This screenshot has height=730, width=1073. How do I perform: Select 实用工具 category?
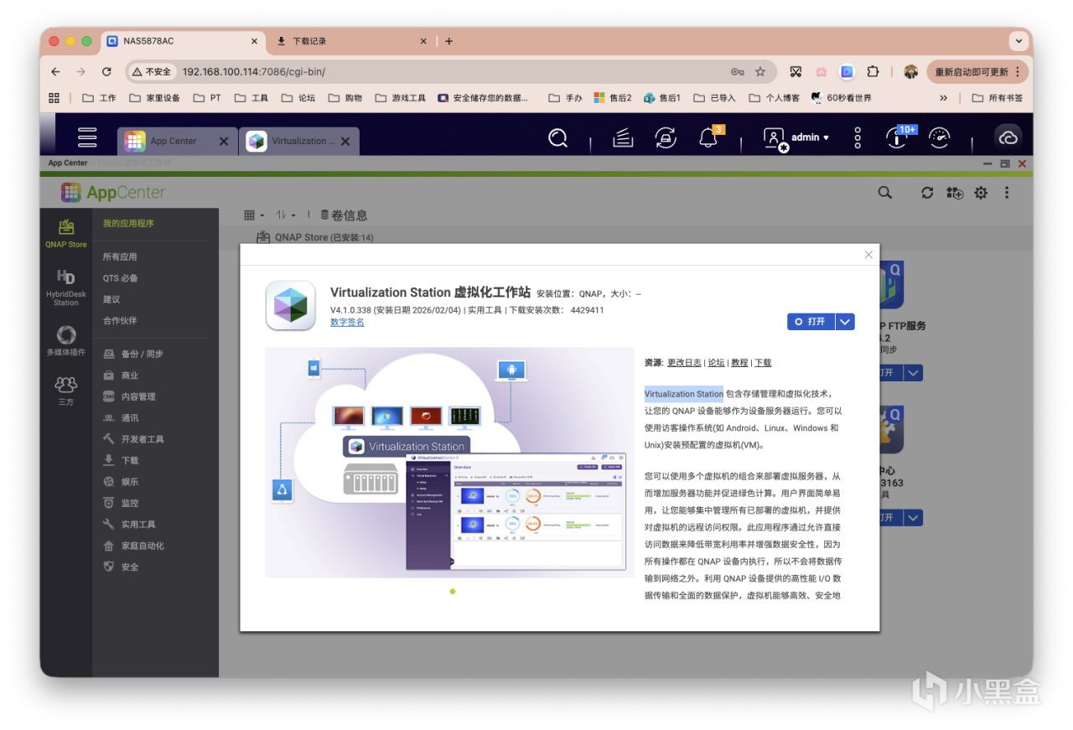[129, 525]
